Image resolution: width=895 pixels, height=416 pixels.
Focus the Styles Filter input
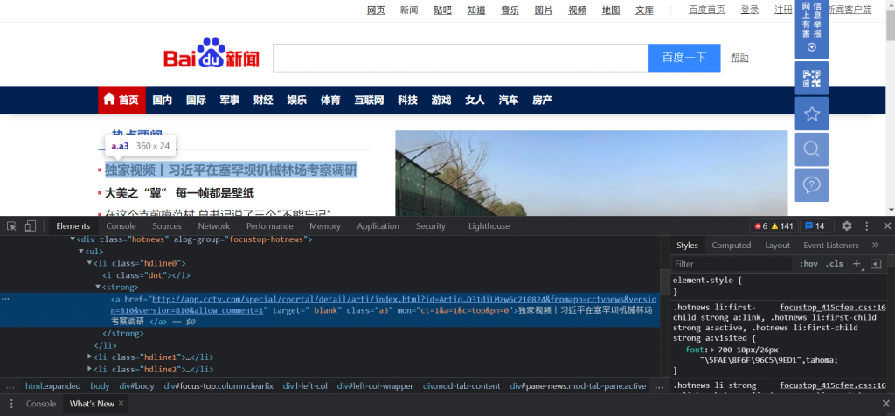click(x=732, y=264)
